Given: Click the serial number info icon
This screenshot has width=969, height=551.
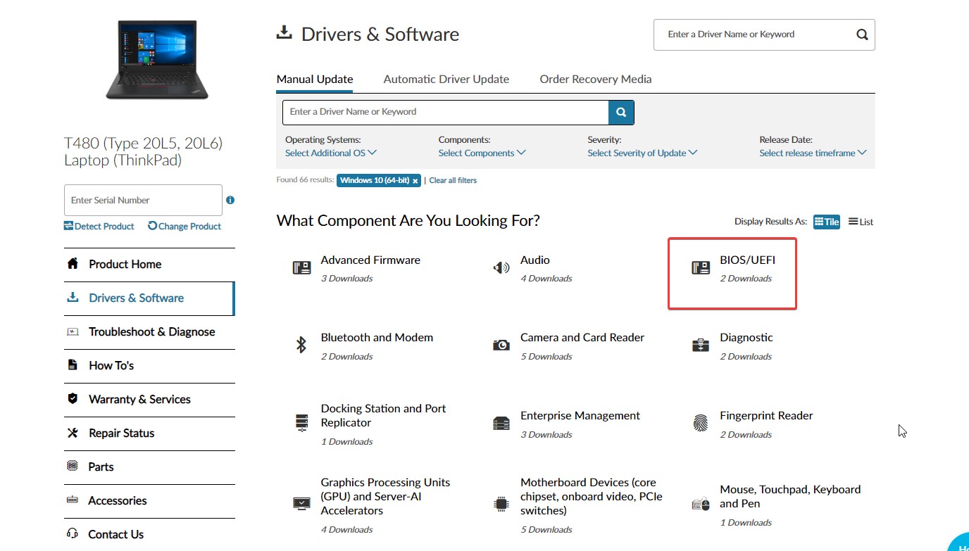Looking at the screenshot, I should coord(230,200).
